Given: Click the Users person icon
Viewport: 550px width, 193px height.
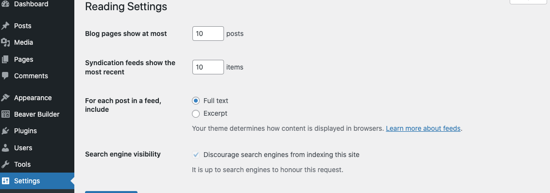Looking at the screenshot, I should pos(5,148).
